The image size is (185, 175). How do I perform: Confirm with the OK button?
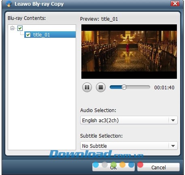click(x=113, y=167)
